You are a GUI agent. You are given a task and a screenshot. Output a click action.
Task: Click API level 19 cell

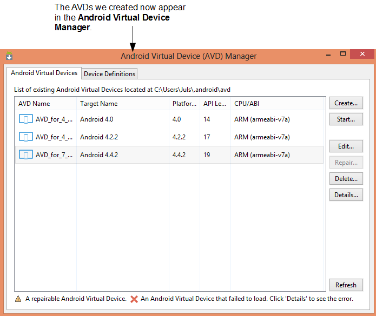tap(207, 155)
